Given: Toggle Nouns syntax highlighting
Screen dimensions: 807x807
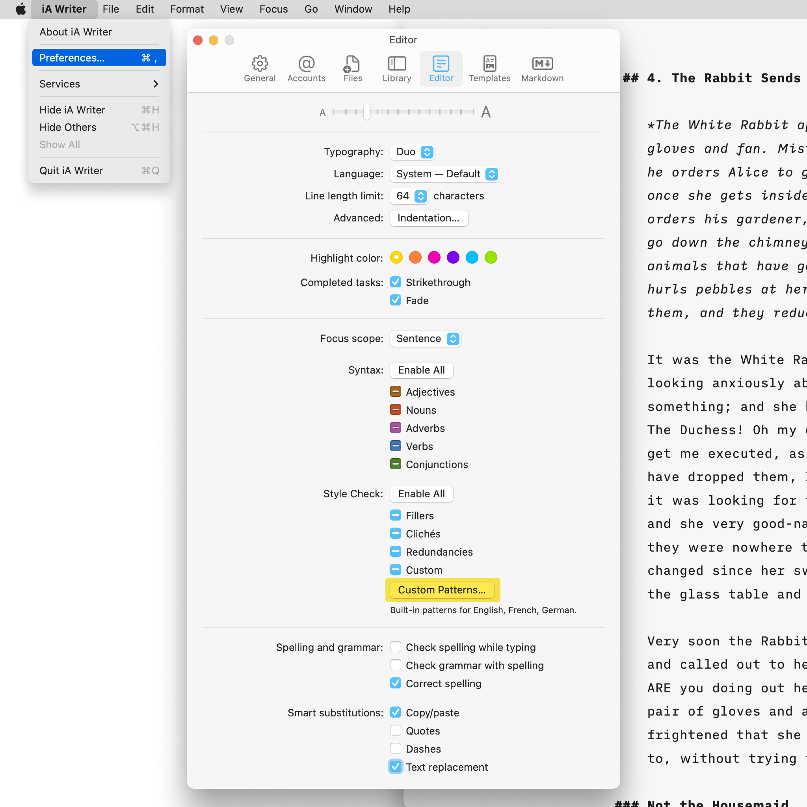Looking at the screenshot, I should tap(396, 410).
